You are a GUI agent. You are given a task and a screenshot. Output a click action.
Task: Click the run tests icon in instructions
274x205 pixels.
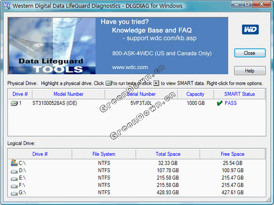coord(109,84)
